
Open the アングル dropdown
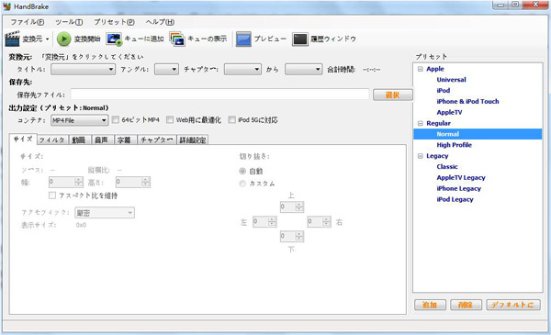(x=166, y=70)
